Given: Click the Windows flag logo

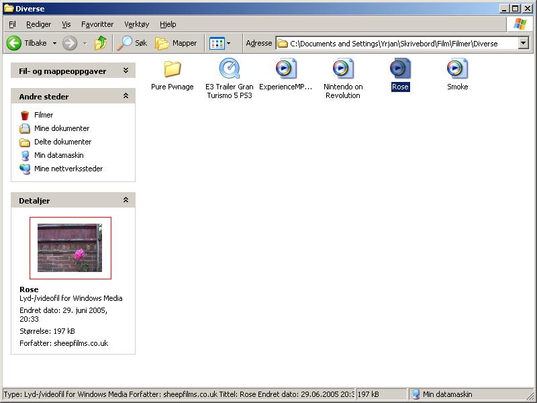Looking at the screenshot, I should [520, 24].
